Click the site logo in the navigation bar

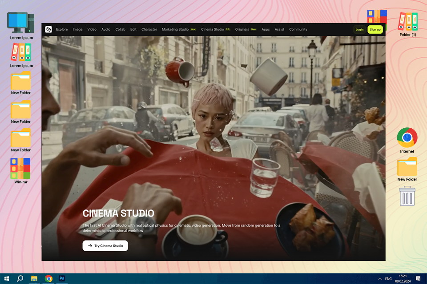pyautogui.click(x=48, y=29)
